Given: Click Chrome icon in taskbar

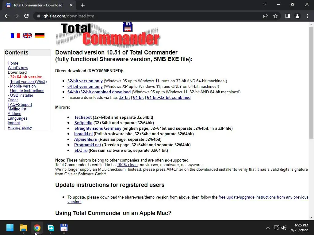Looking at the screenshot, I should click(x=37, y=228).
